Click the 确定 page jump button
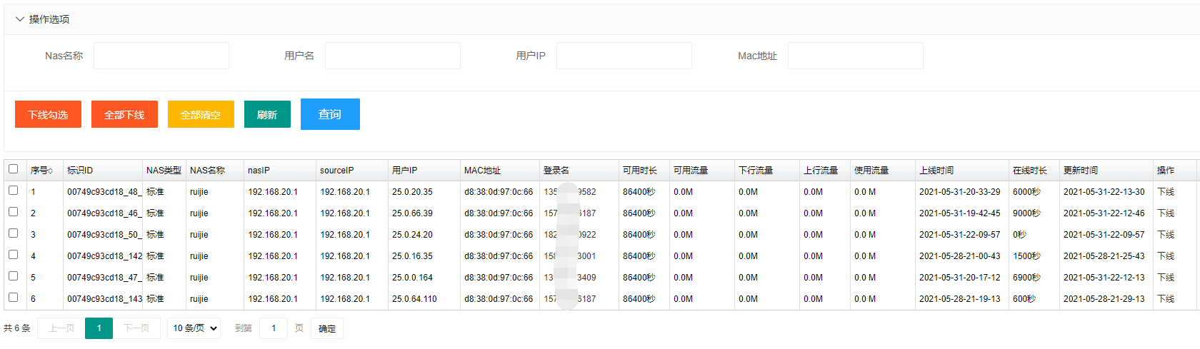Screen dimensions: 1200x349 (x=327, y=328)
